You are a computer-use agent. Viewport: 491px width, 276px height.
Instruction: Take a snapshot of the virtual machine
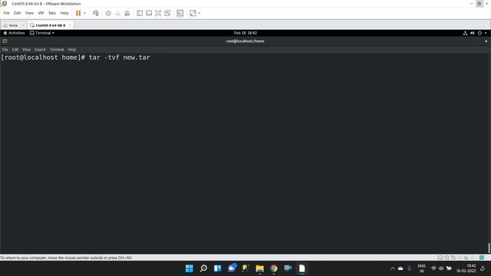click(x=108, y=13)
